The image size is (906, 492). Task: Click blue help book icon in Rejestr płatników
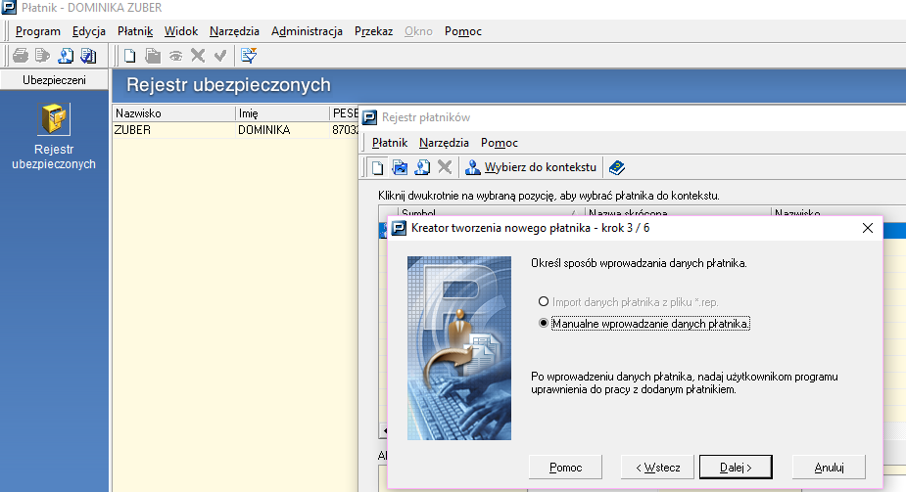click(x=616, y=167)
